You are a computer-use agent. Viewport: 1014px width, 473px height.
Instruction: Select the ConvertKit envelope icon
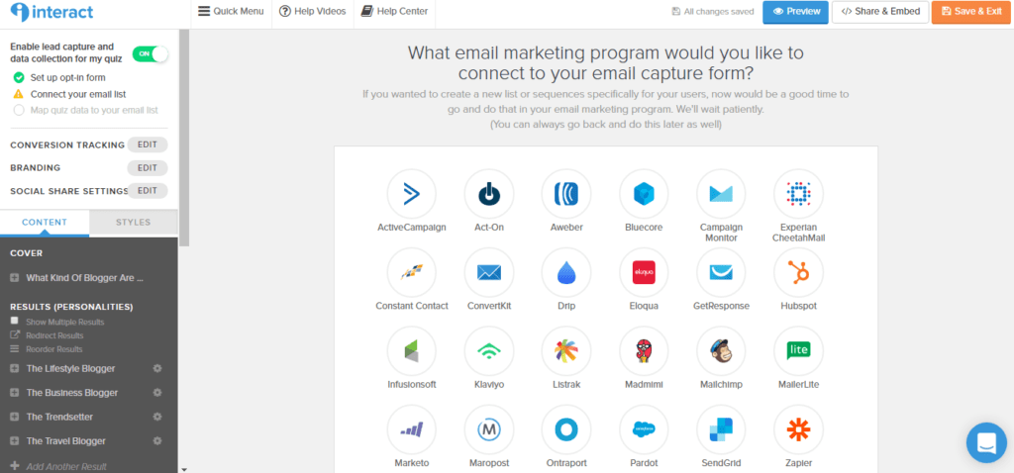click(x=489, y=273)
